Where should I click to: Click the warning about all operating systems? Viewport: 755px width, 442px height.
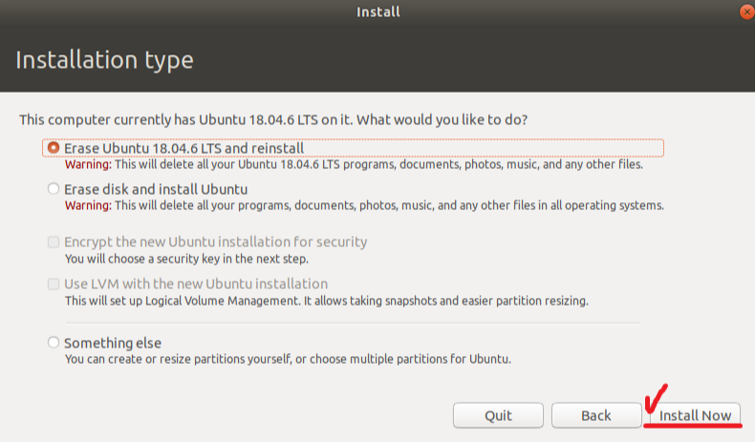[364, 205]
